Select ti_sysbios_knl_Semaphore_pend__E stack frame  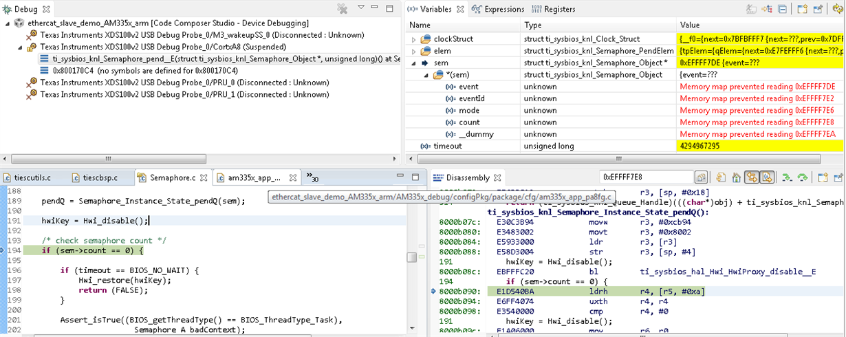[x=220, y=58]
